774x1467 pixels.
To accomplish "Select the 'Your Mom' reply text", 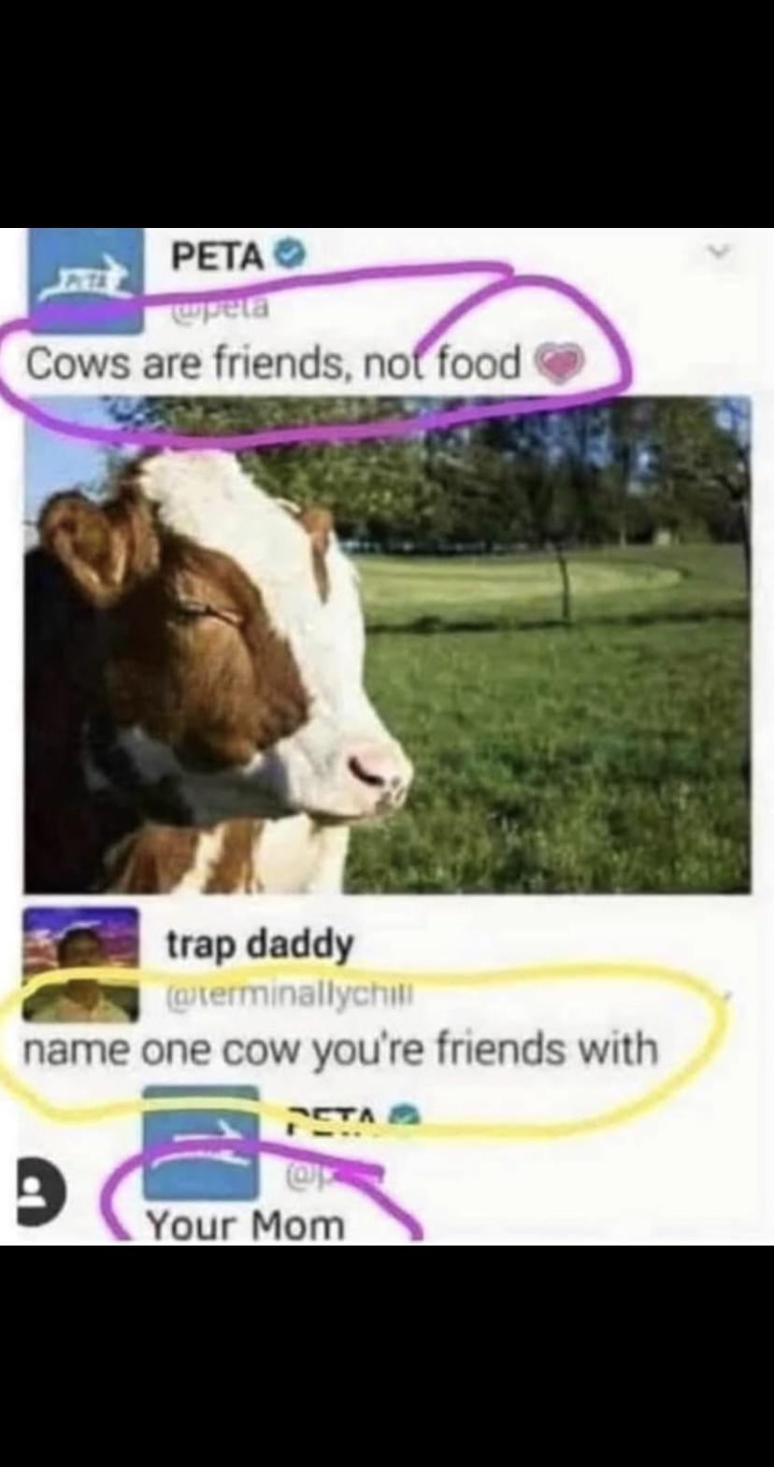I will click(245, 1225).
